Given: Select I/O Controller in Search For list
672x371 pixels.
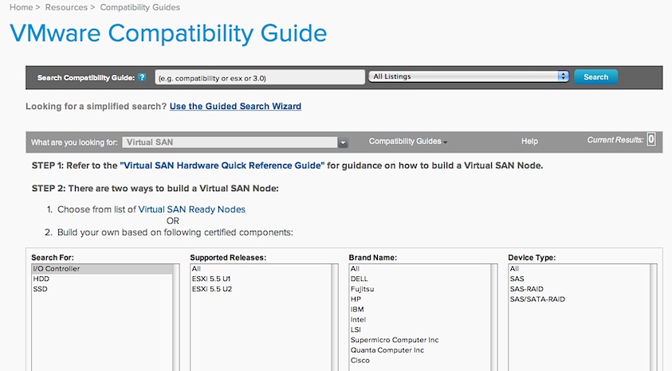Looking at the screenshot, I should click(56, 269).
